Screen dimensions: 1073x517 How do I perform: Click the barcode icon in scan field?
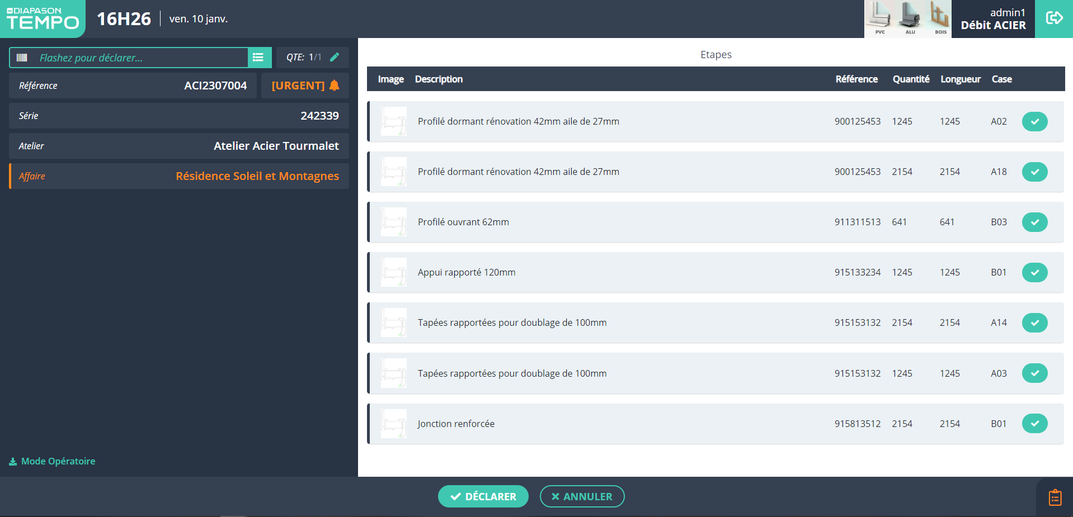pos(22,58)
